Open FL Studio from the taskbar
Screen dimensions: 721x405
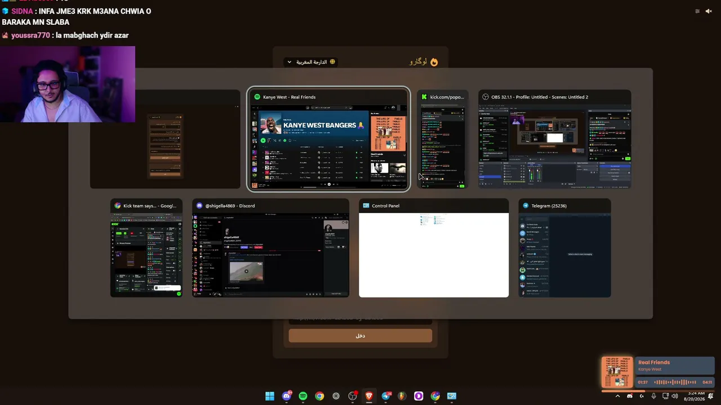point(402,396)
